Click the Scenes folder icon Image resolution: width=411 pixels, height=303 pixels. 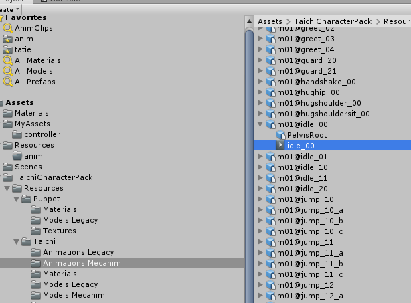[7, 167]
